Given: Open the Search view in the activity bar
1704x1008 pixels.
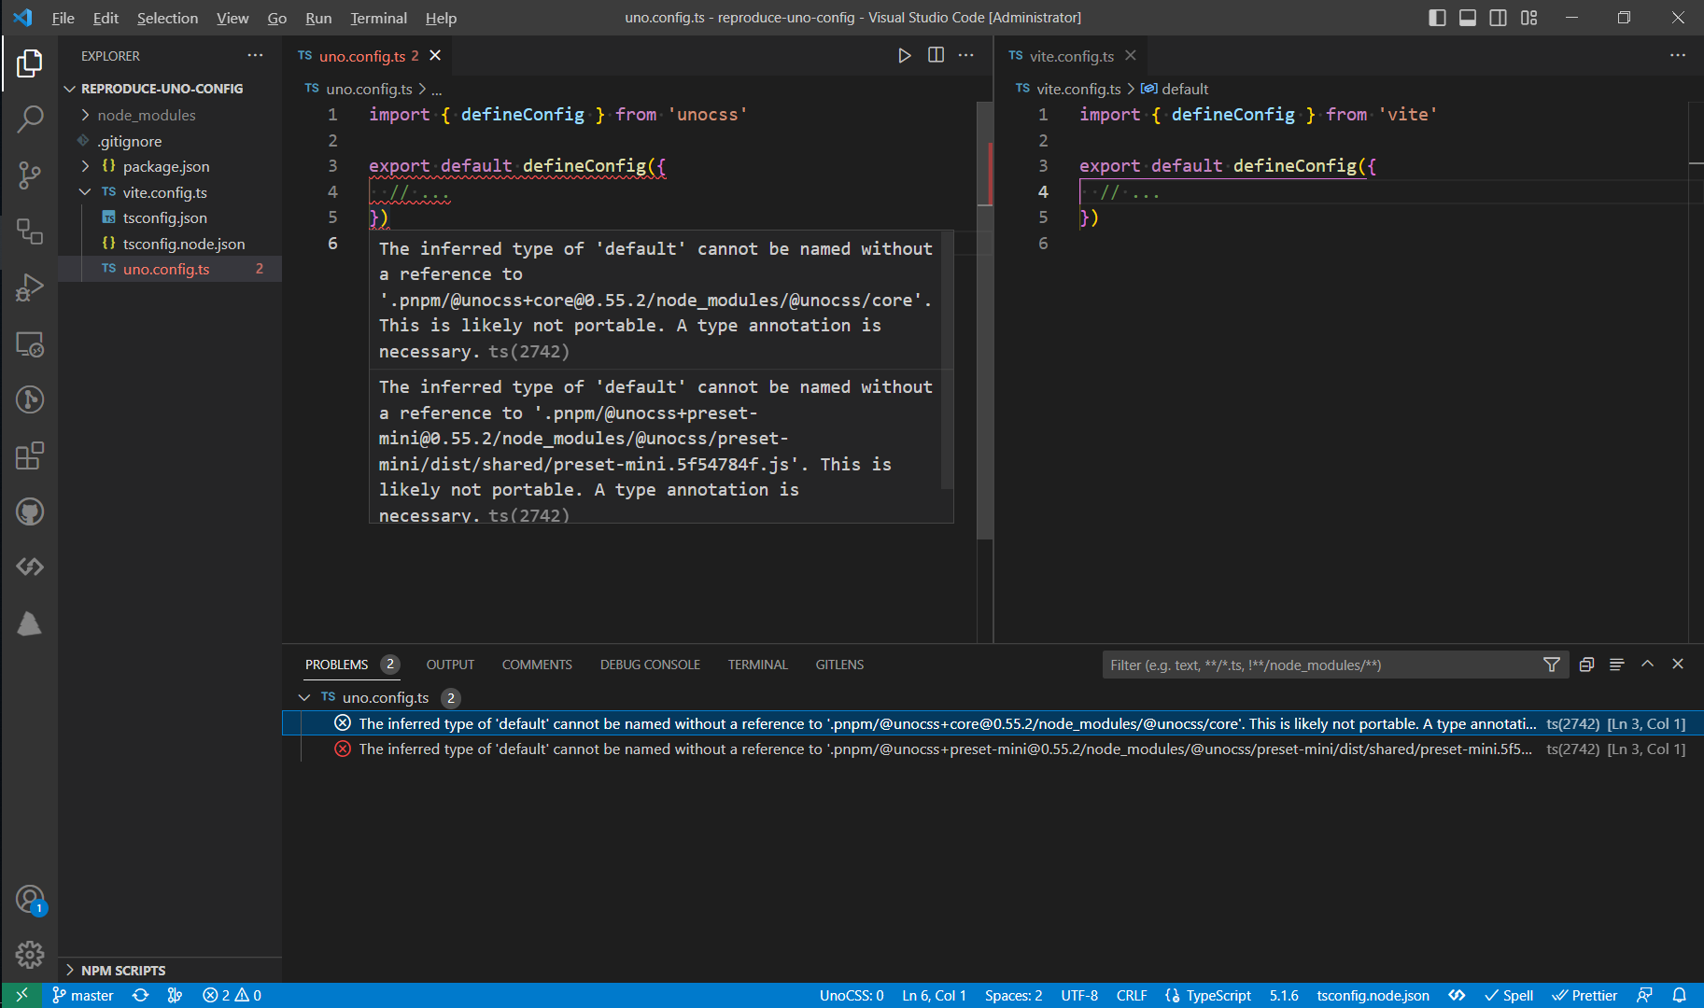Looking at the screenshot, I should pos(30,119).
